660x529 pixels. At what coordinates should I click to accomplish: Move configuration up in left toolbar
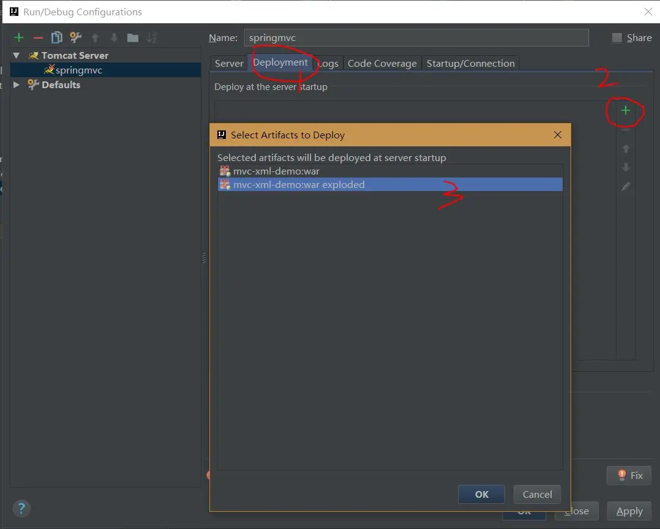95,38
